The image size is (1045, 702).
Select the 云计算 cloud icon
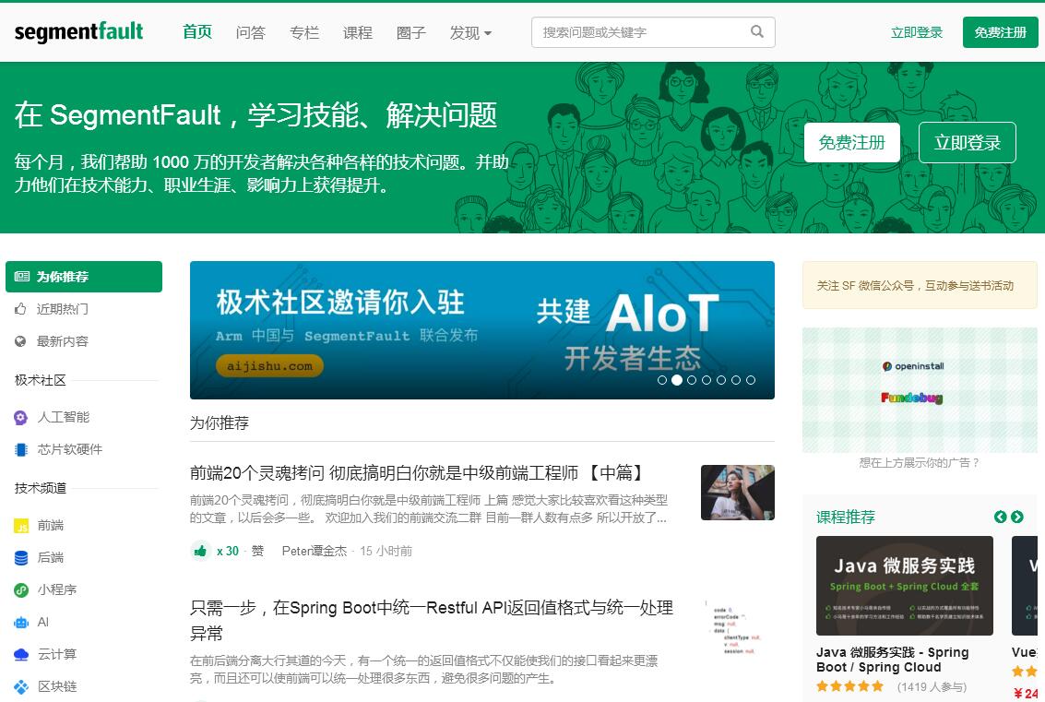[x=21, y=655]
